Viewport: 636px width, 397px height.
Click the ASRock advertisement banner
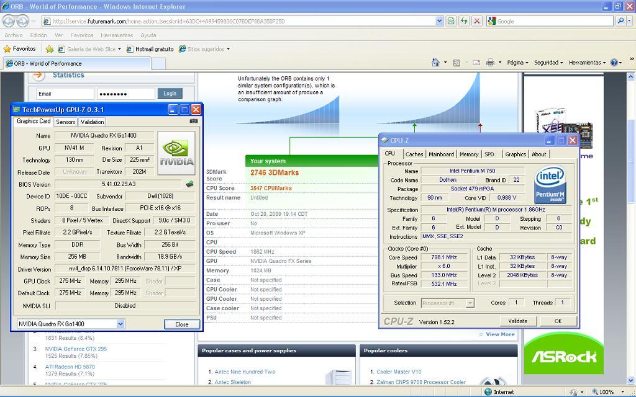click(564, 354)
